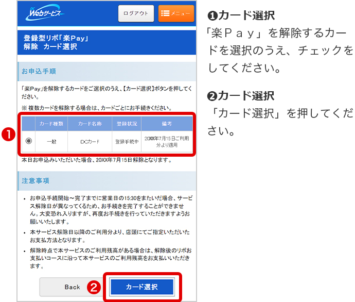Click the カード種類 column header
Image resolution: width=355 pixels, height=302 pixels.
(51, 124)
